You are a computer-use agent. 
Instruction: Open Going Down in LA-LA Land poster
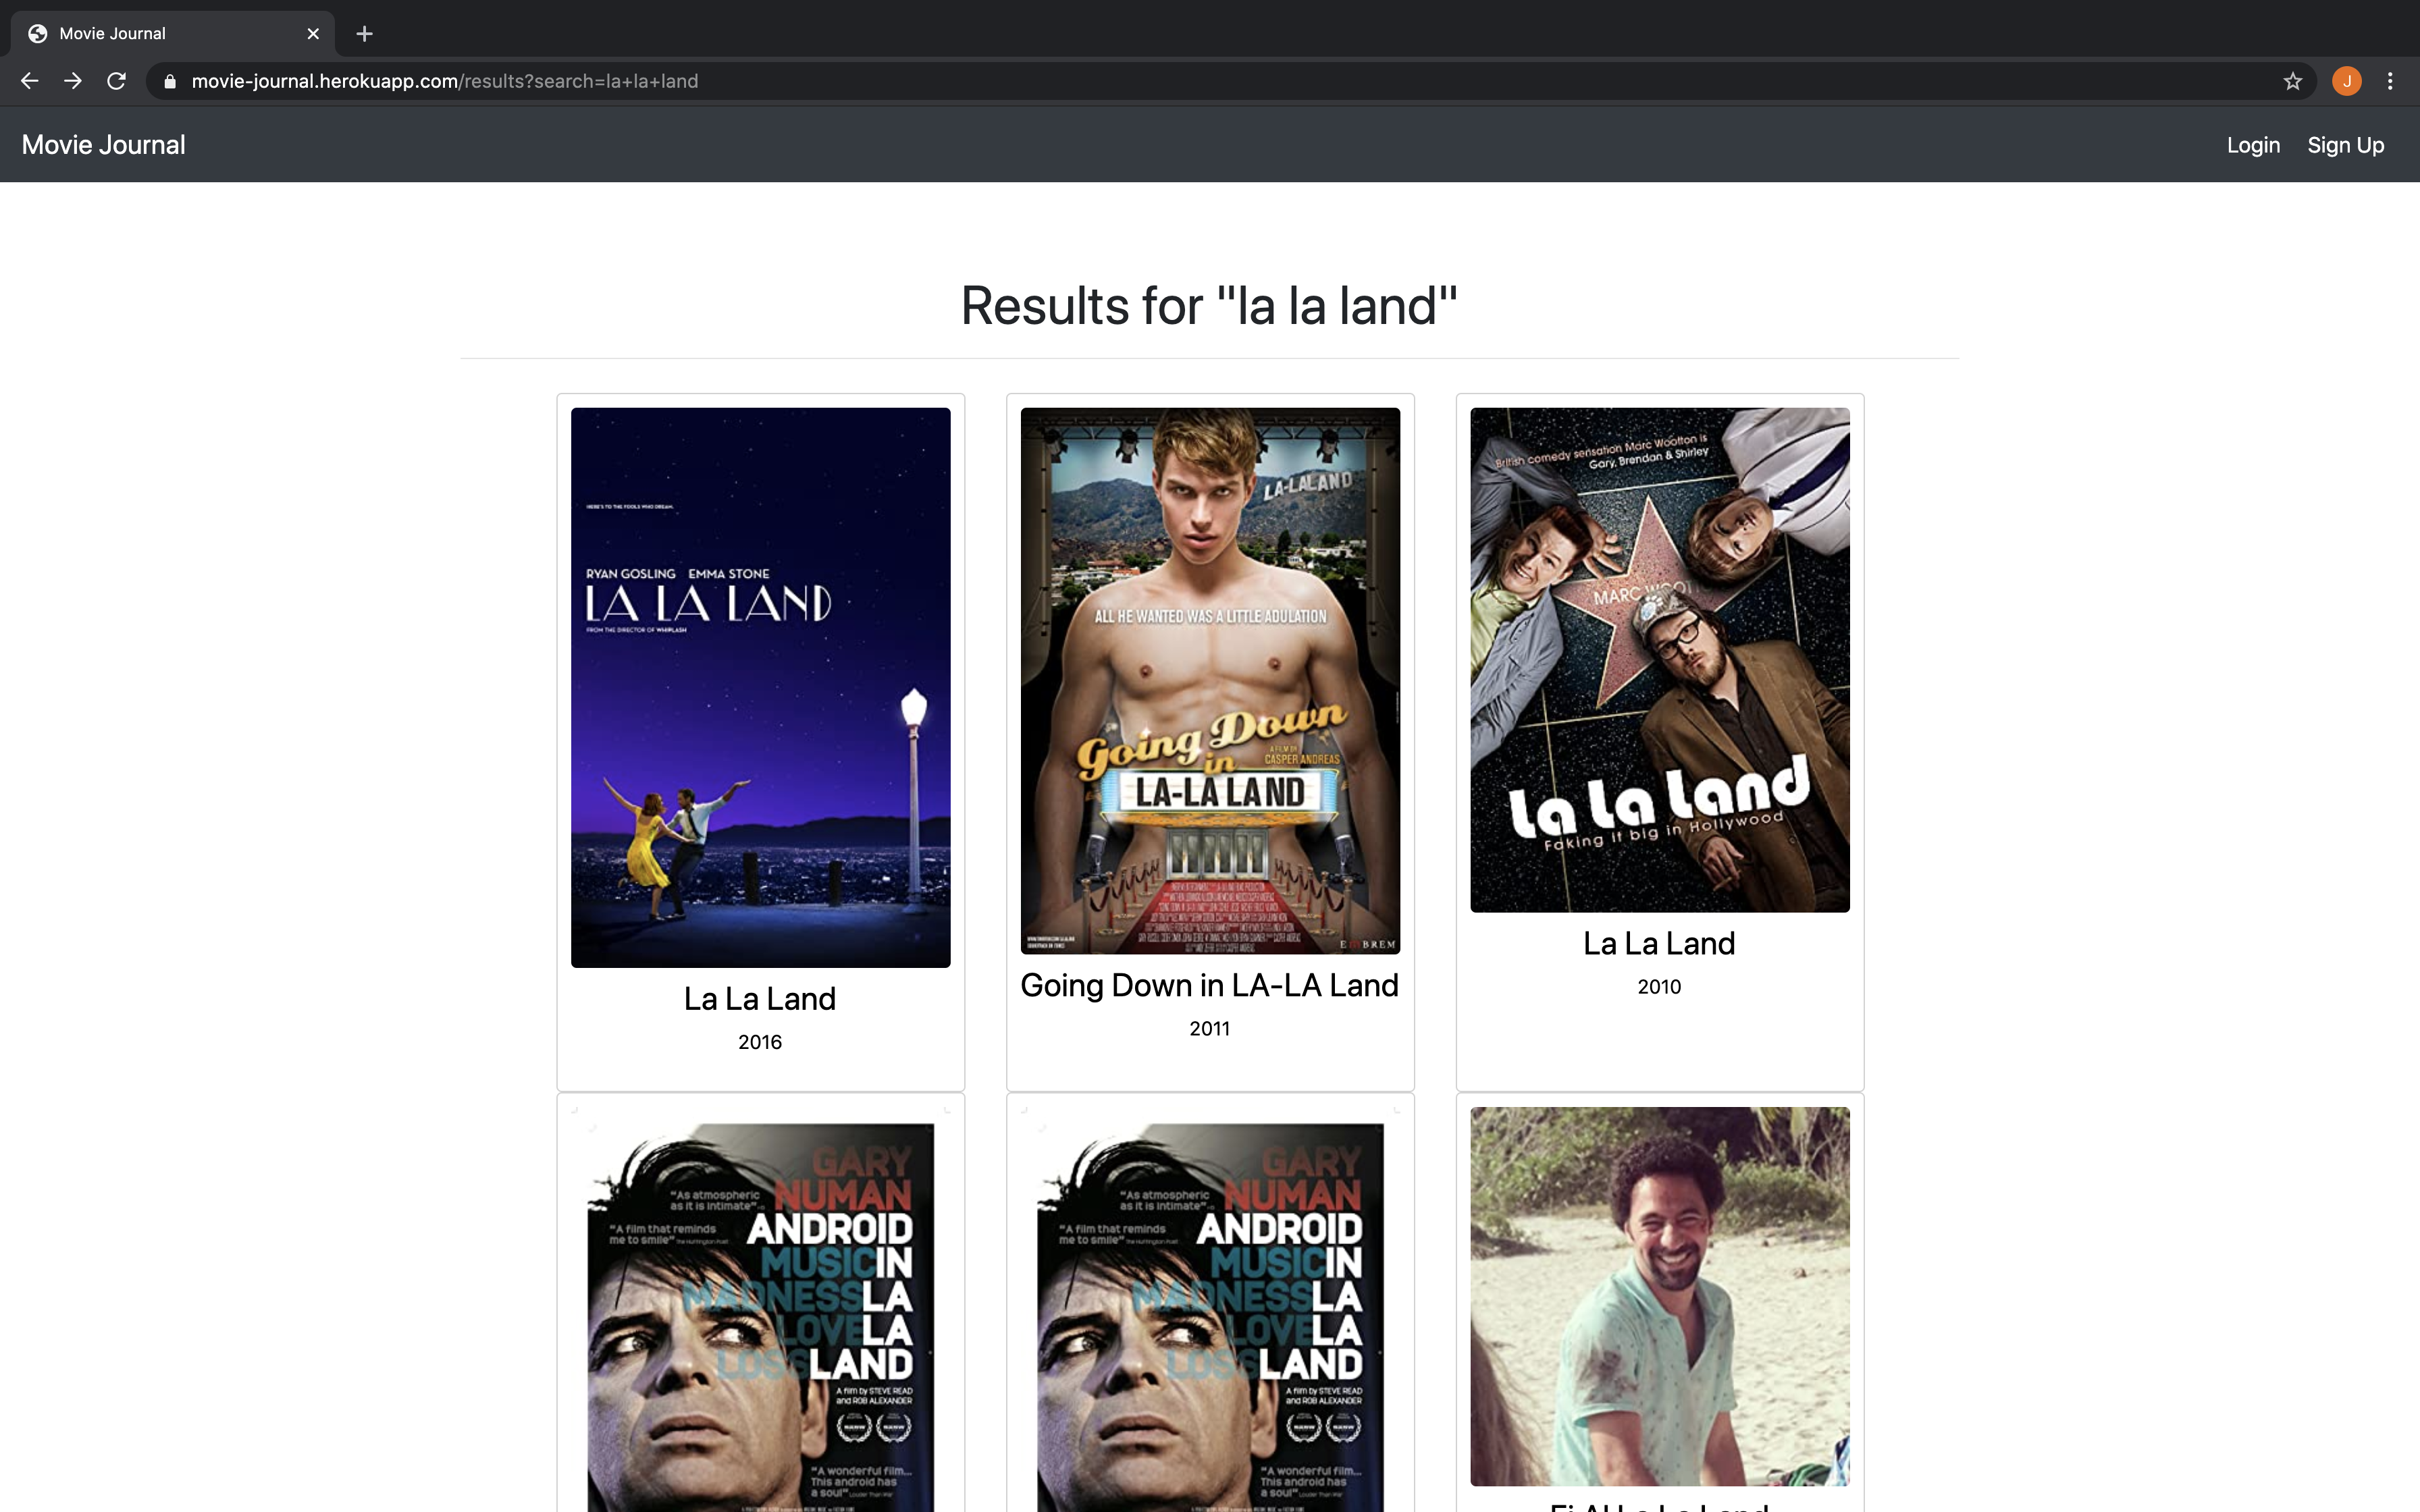(x=1210, y=680)
